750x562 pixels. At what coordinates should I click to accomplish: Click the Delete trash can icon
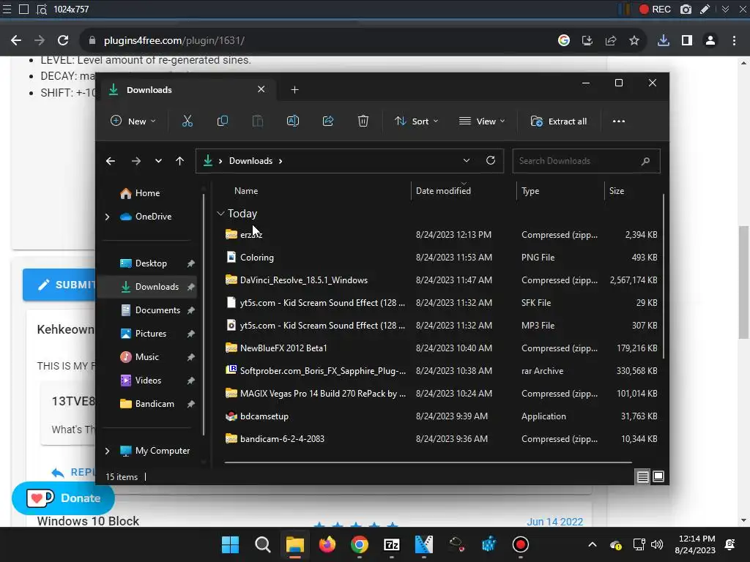(363, 121)
